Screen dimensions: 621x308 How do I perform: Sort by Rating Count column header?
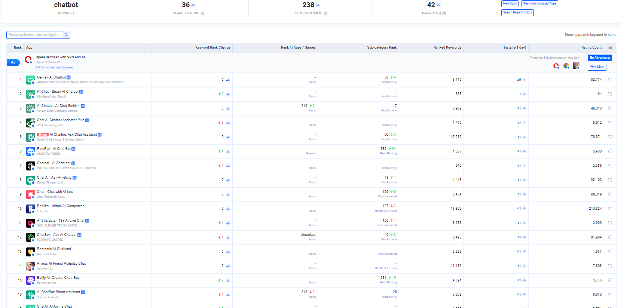point(591,47)
